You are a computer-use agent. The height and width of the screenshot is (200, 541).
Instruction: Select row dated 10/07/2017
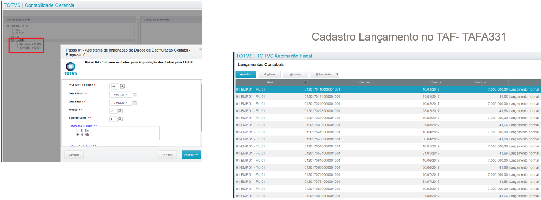(387, 175)
